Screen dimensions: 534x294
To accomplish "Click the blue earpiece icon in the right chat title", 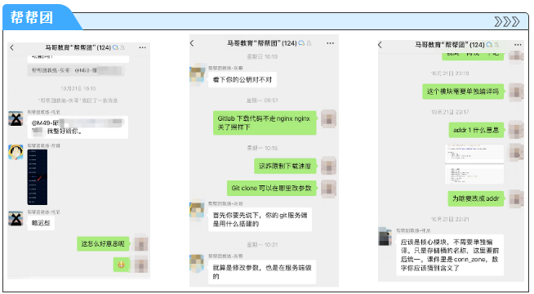I will pos(489,45).
